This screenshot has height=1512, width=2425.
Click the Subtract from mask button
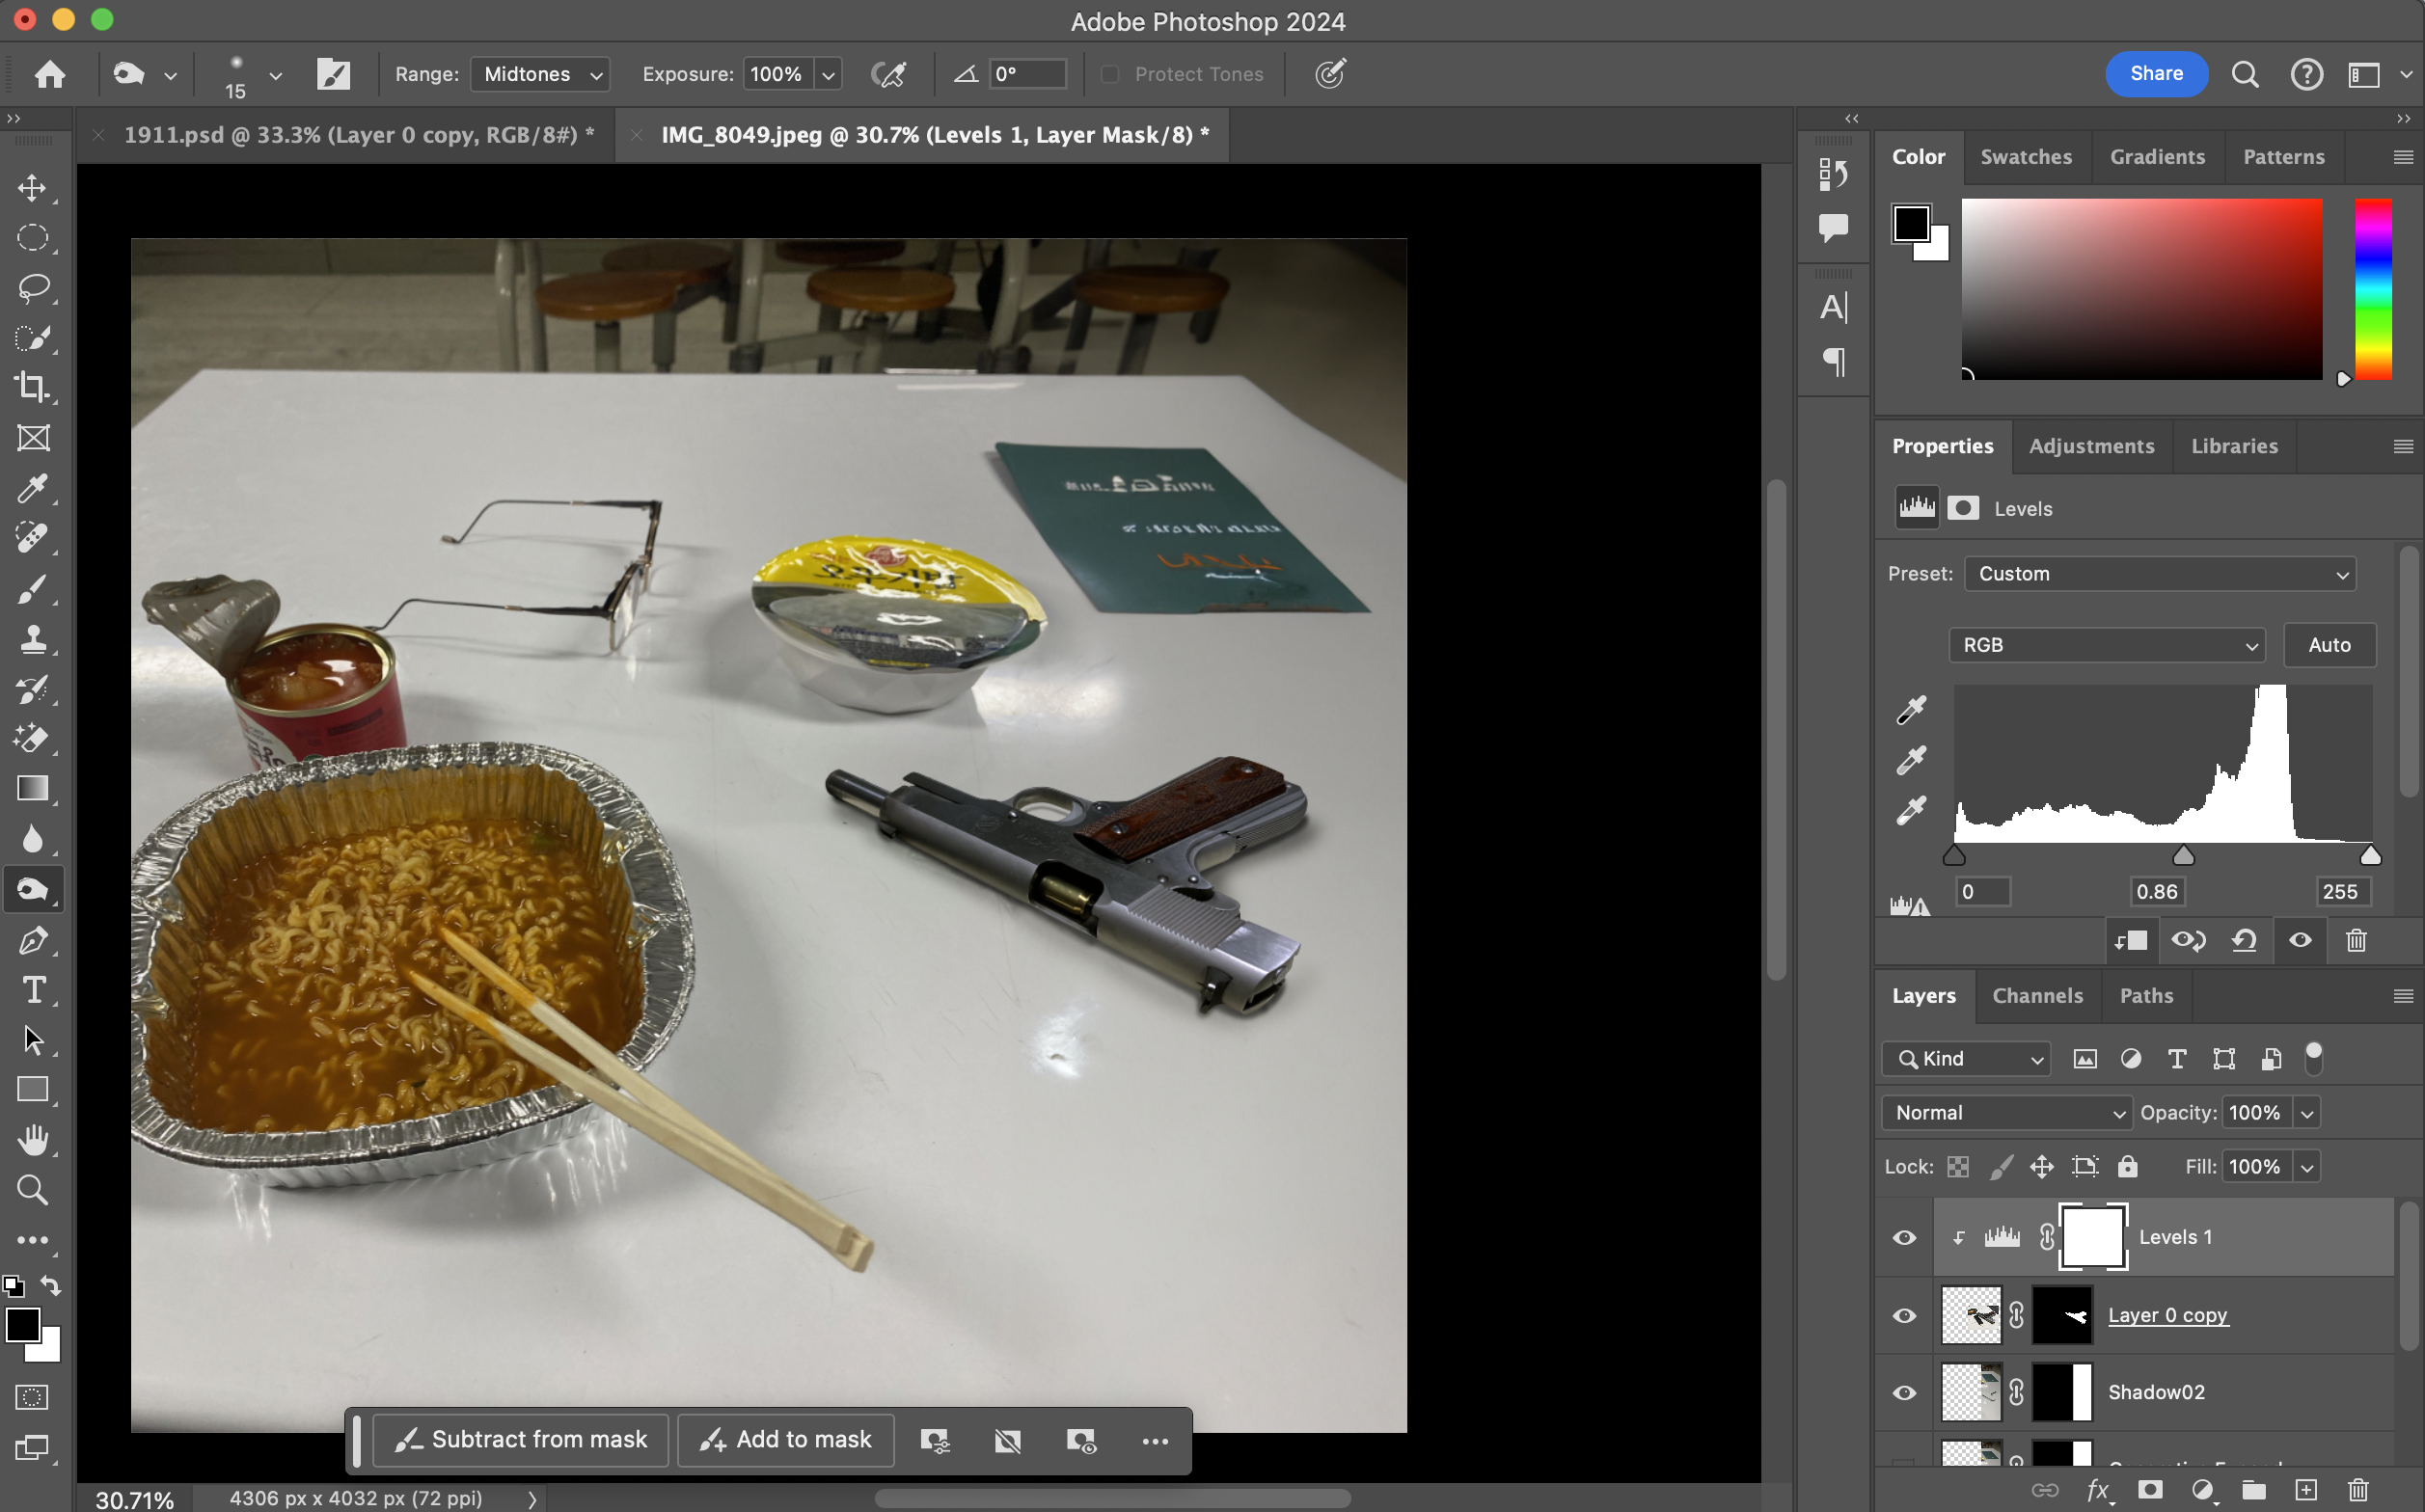click(521, 1439)
